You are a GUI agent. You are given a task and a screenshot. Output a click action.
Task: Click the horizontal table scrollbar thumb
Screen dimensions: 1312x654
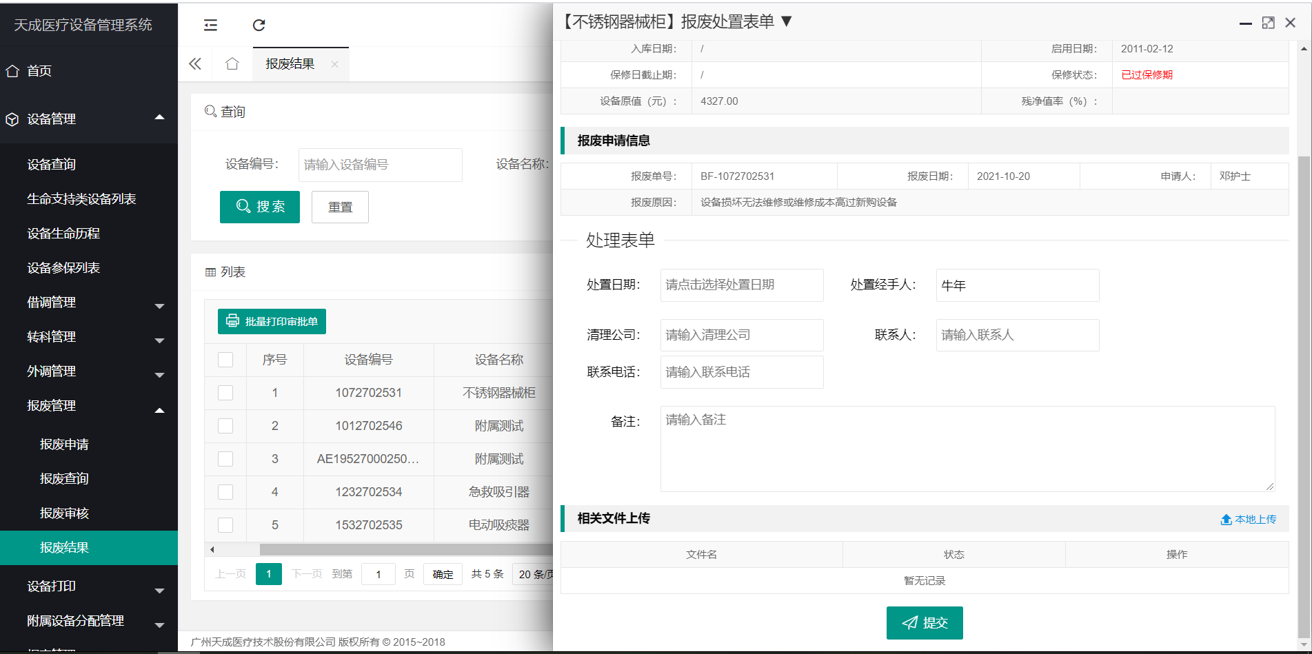406,550
